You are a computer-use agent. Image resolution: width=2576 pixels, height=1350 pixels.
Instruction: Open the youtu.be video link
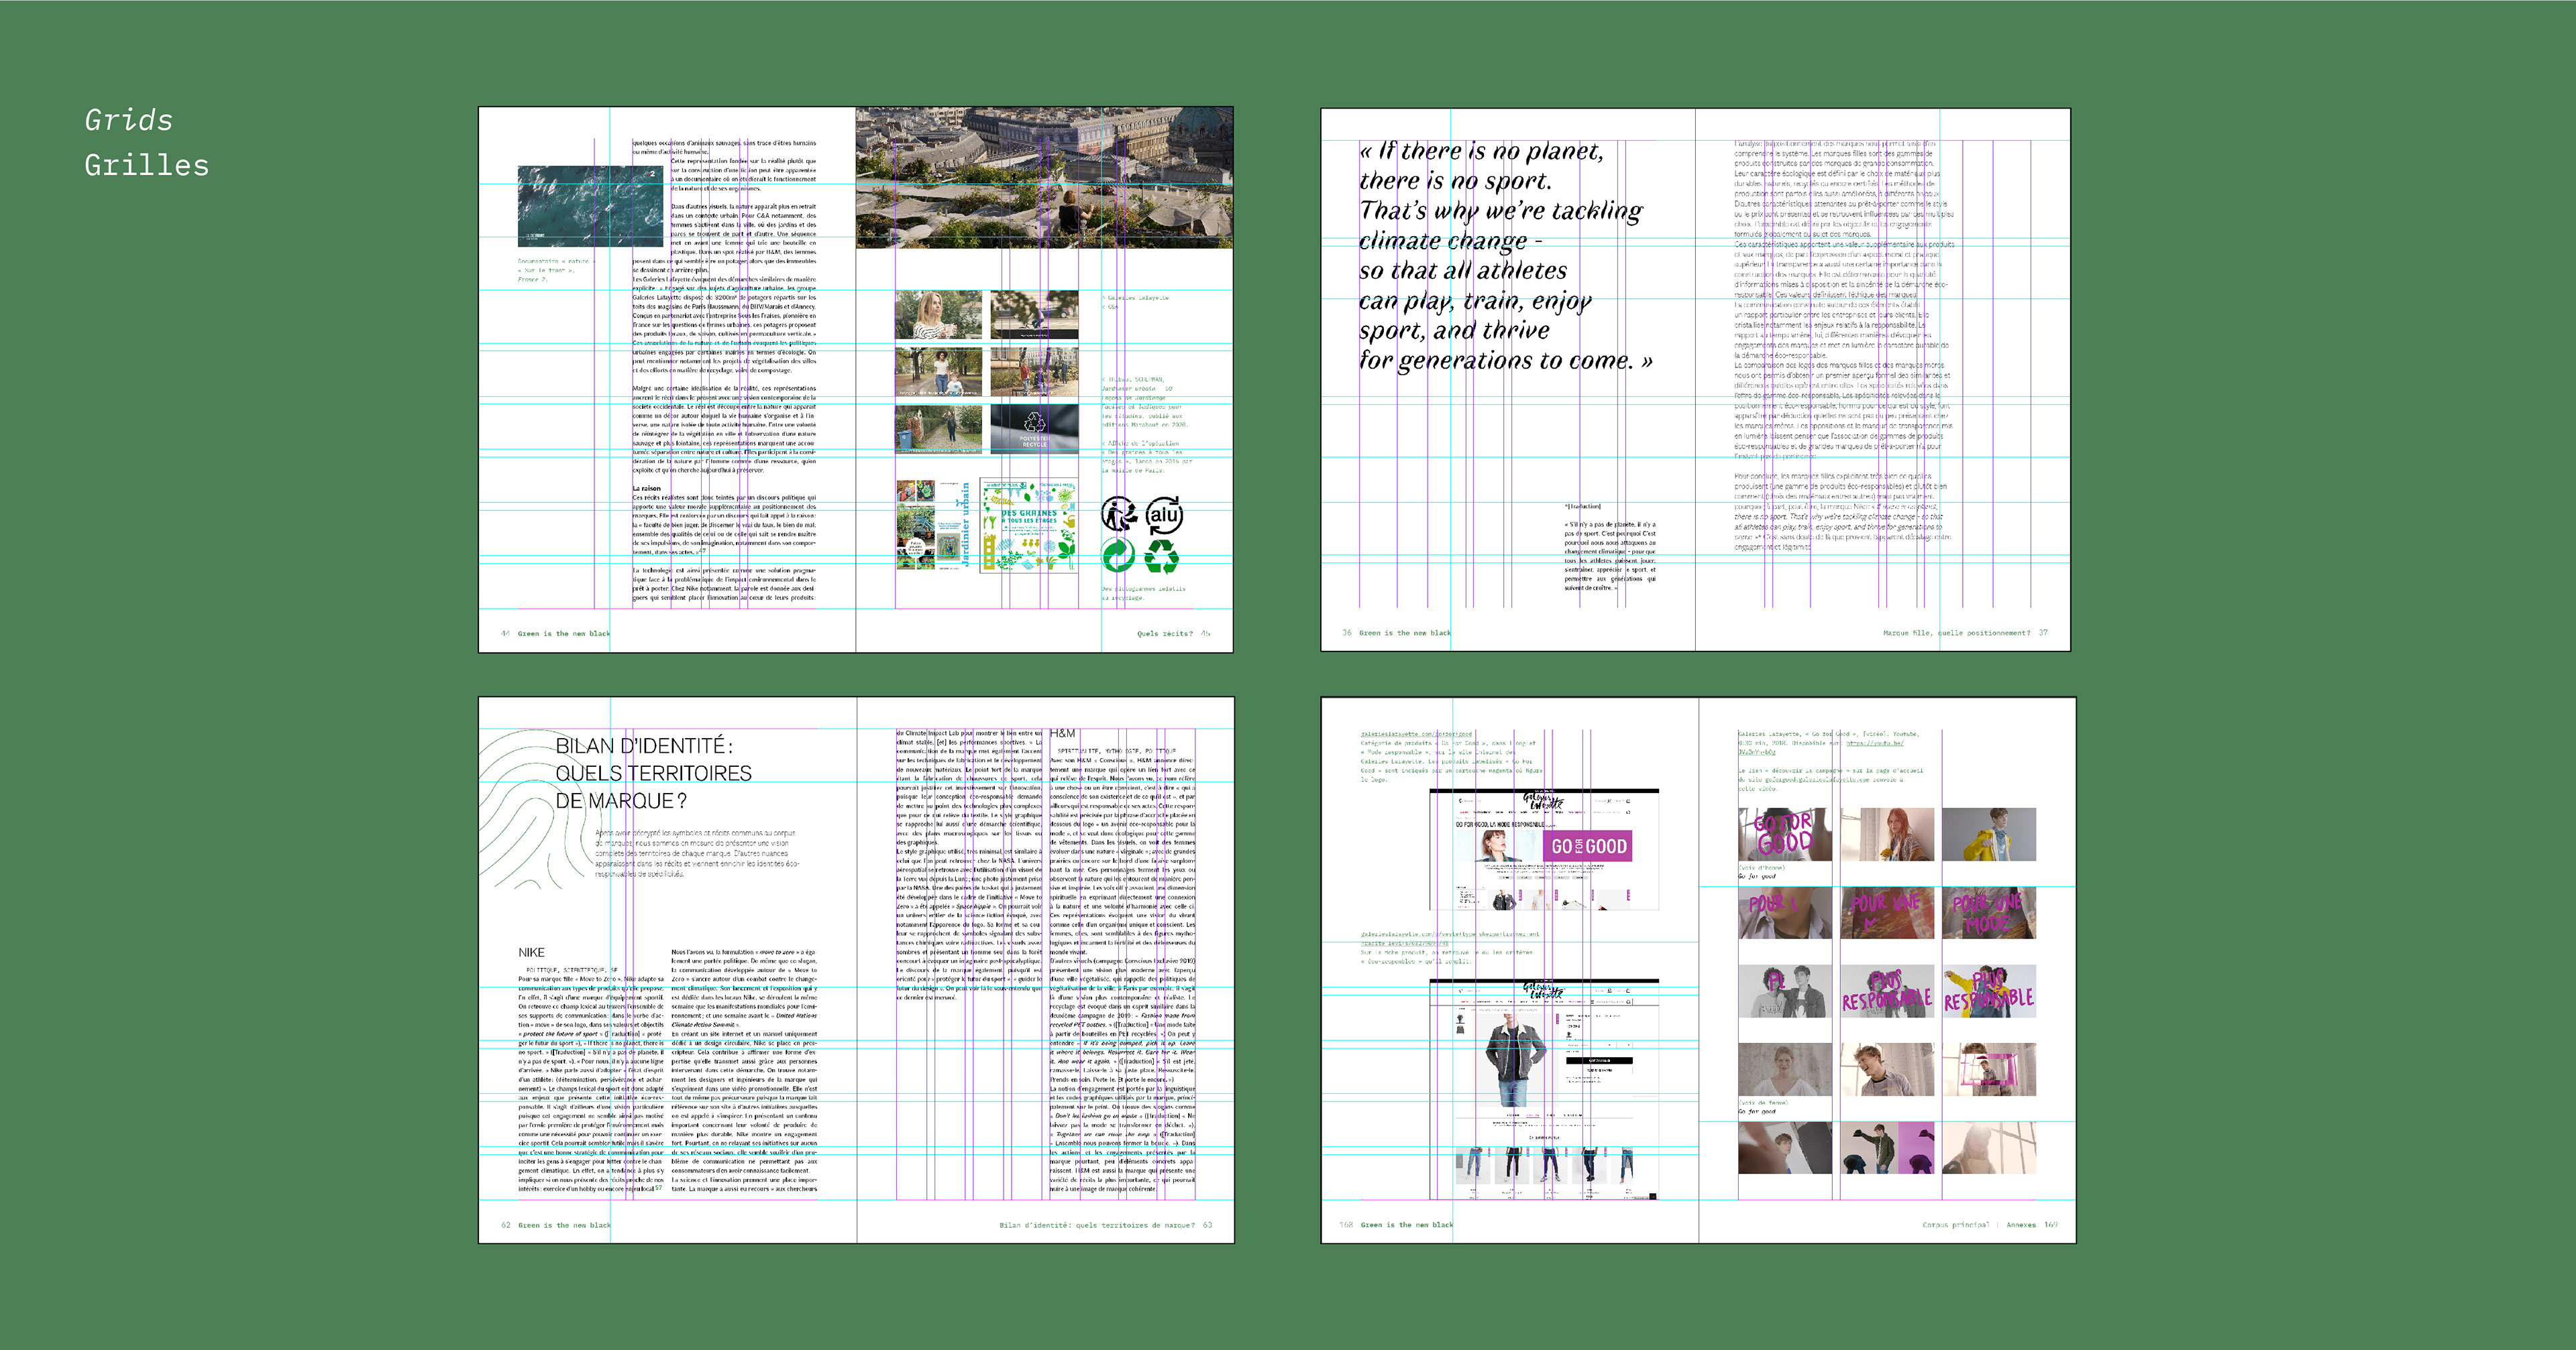click(x=1874, y=743)
